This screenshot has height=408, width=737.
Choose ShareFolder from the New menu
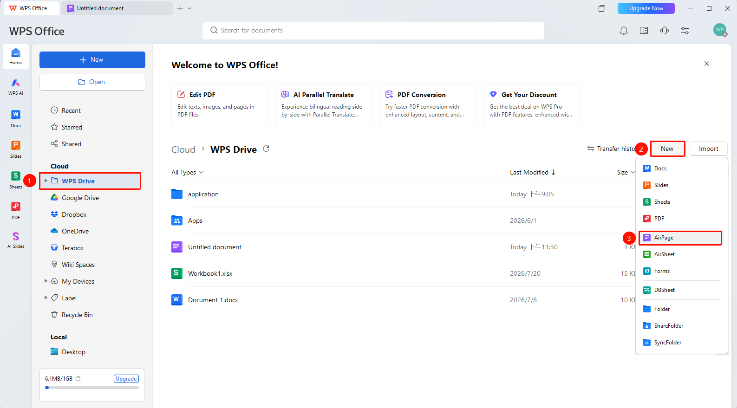pos(680,326)
